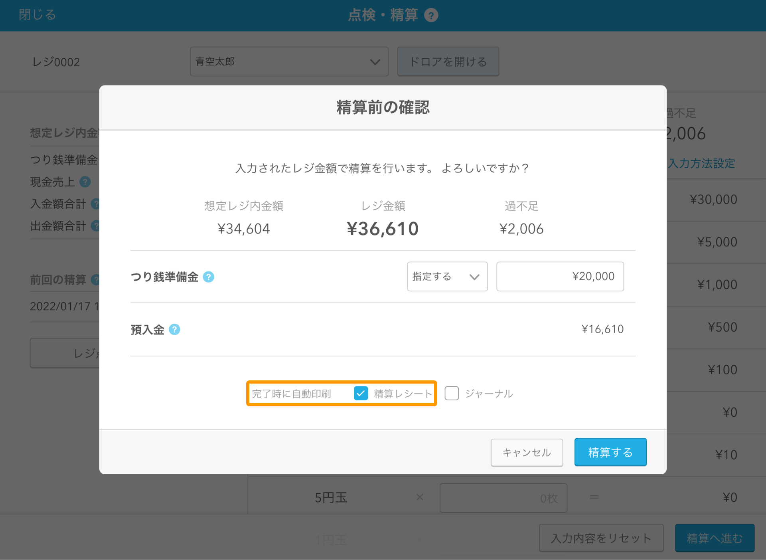Click the 入力内容をリセット button
The height and width of the screenshot is (560, 766).
coord(601,538)
